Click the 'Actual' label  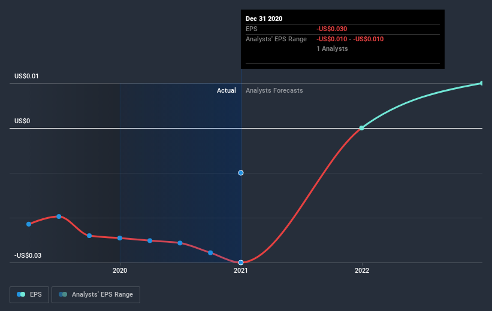(x=227, y=90)
